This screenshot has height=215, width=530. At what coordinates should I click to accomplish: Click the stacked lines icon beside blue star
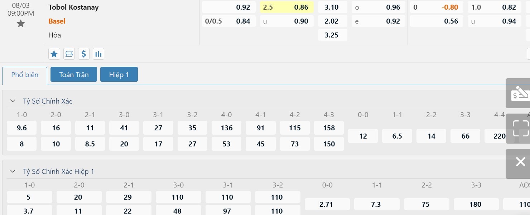point(69,54)
